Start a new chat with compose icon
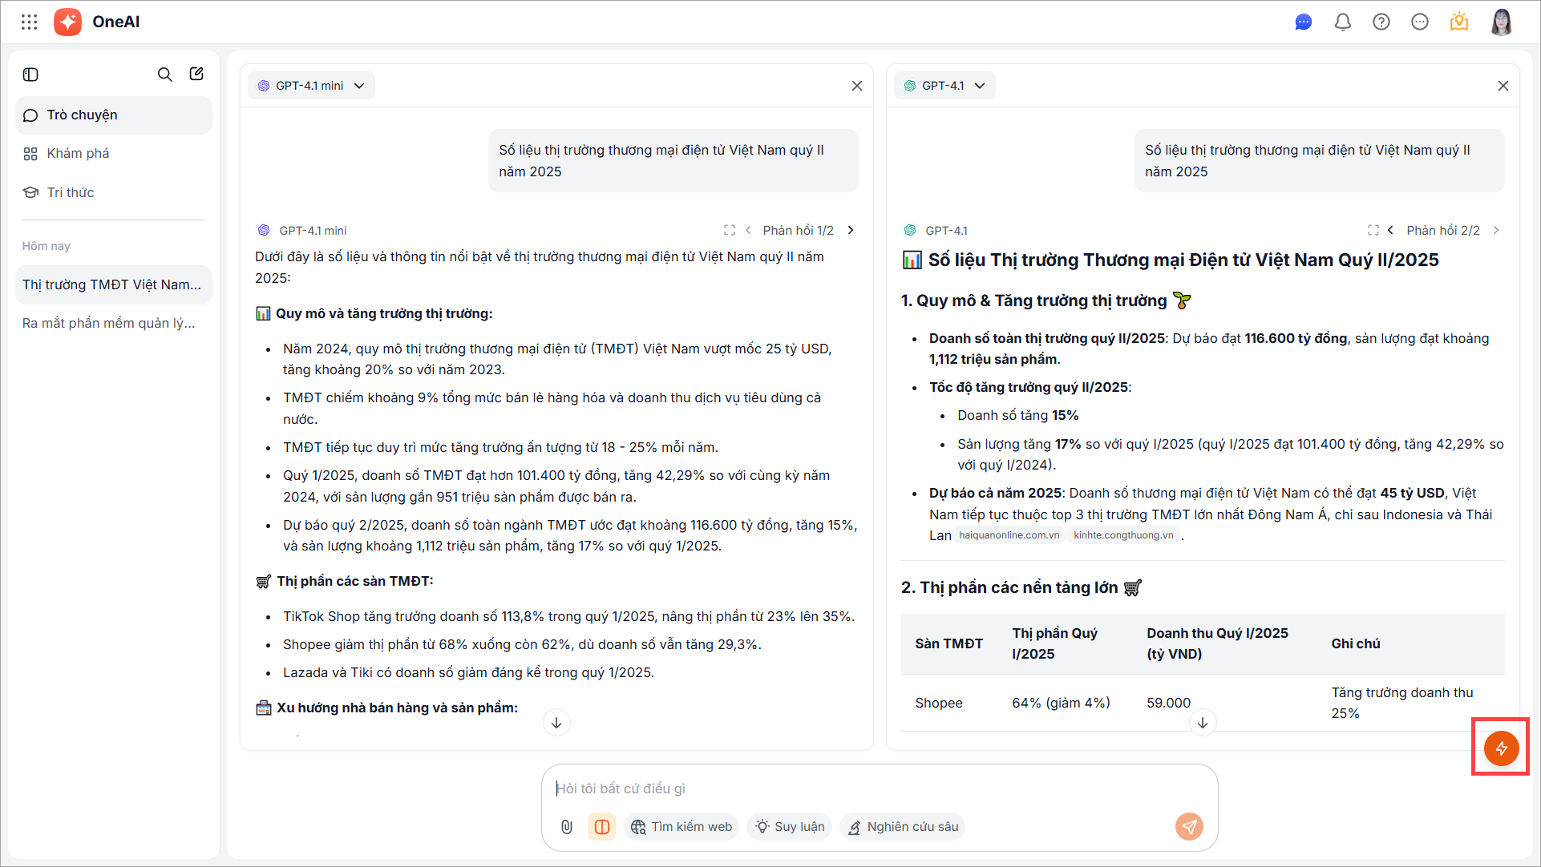 pos(196,75)
